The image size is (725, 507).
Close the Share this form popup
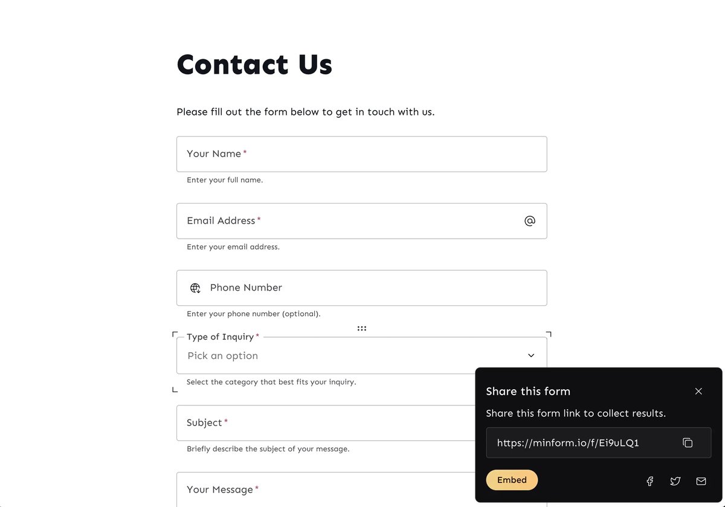point(698,391)
